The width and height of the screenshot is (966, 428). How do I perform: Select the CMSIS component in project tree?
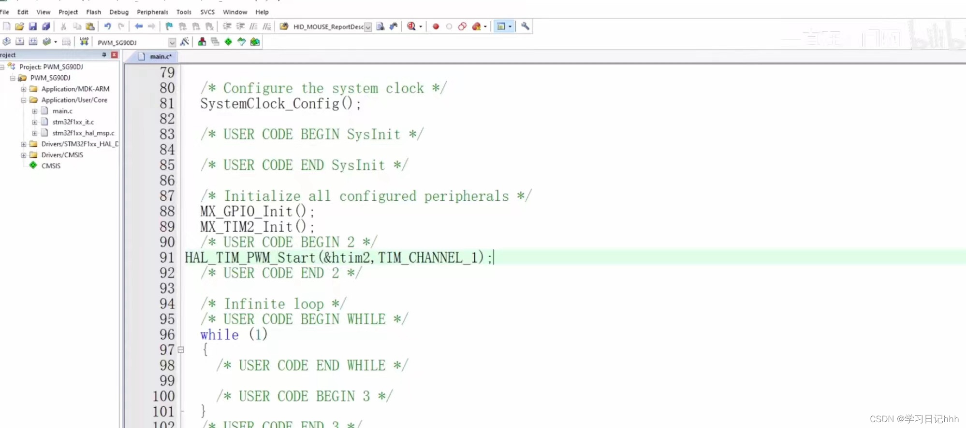(x=51, y=166)
